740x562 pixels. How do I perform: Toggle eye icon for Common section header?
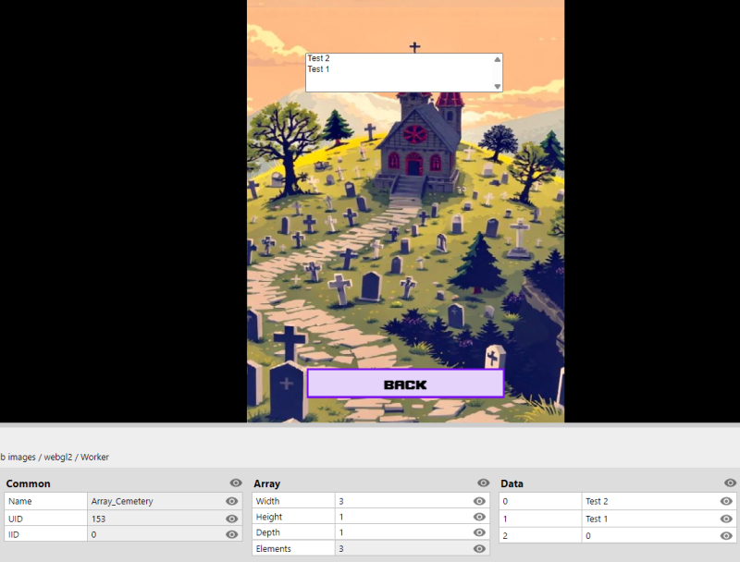pos(235,483)
